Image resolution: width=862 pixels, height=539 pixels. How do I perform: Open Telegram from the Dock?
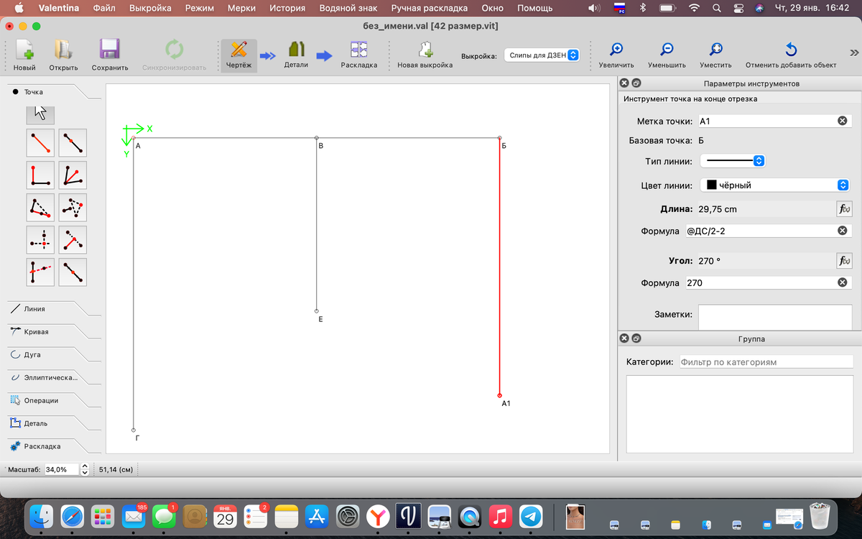pos(531,517)
